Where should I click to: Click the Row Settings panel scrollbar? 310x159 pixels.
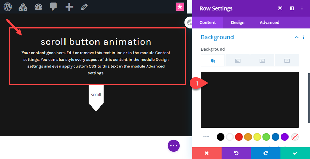pyautogui.click(x=309, y=98)
